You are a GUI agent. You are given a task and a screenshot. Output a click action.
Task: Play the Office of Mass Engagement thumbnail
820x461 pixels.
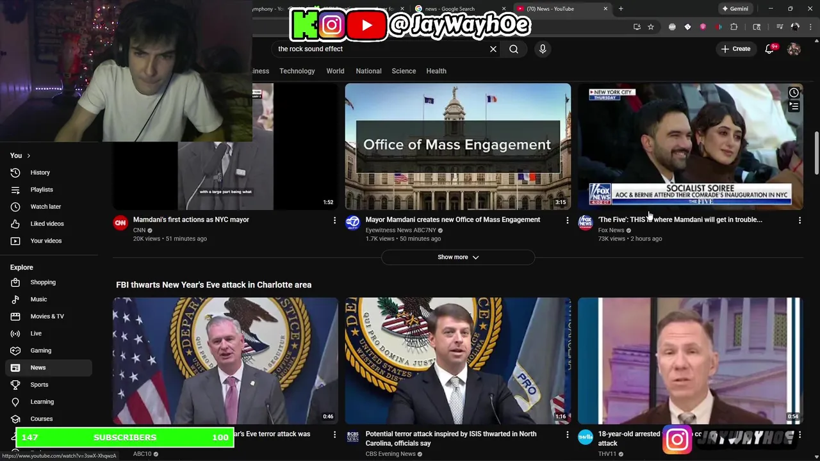458,147
